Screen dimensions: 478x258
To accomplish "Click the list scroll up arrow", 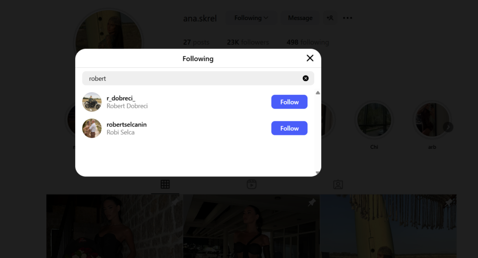I will [x=317, y=92].
